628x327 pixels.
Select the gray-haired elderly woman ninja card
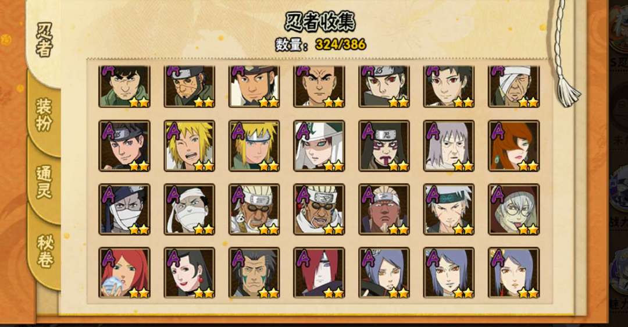(449, 146)
